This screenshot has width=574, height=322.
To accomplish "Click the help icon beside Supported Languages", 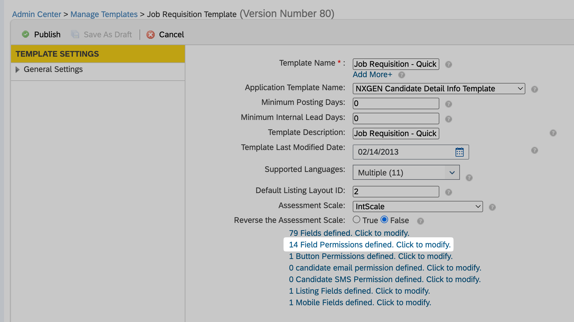I will (469, 178).
